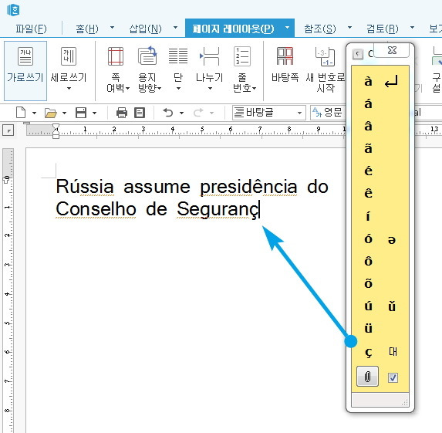Open the 영문 language combo box
This screenshot has height=433, width=442.
(x=329, y=113)
